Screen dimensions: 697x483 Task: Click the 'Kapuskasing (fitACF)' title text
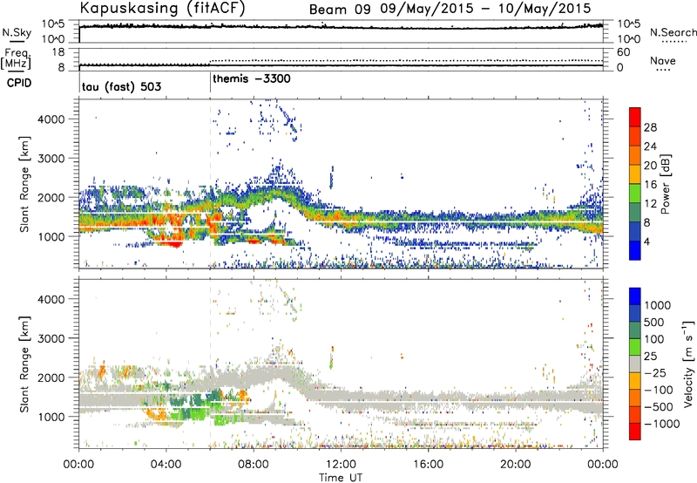point(162,9)
